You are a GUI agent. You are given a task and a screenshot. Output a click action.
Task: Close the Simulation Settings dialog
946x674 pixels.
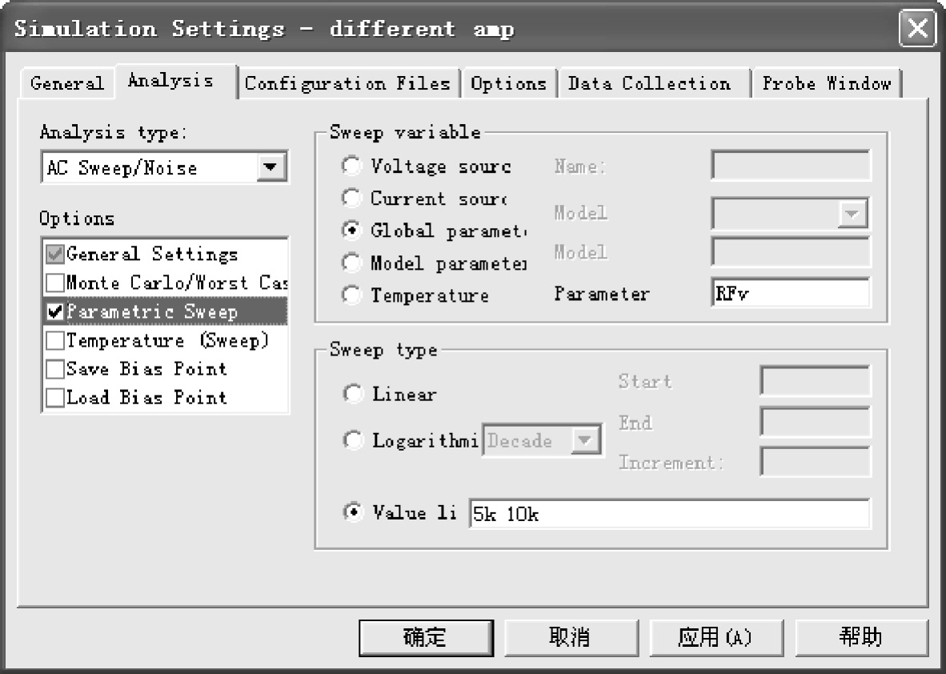[x=917, y=28]
